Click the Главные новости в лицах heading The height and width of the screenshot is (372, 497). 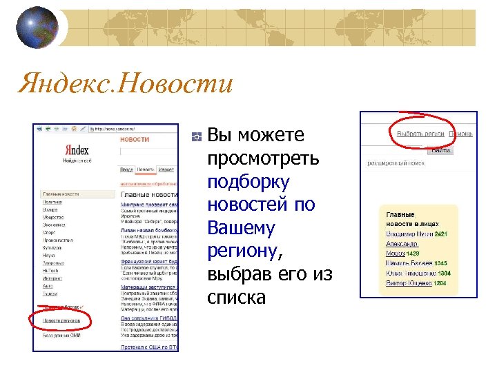pos(412,219)
